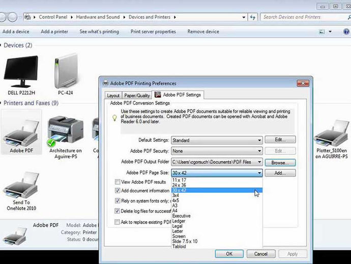Click the refresh arrows icon beside address bar
The image size is (351, 264).
coord(253,17)
